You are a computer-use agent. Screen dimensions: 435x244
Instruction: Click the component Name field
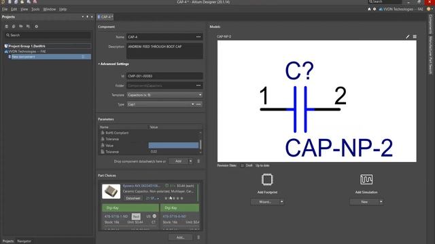(161, 37)
